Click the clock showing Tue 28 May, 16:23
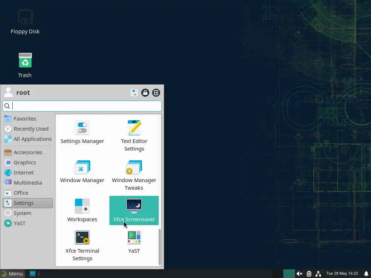The image size is (371, 278). coord(342,274)
